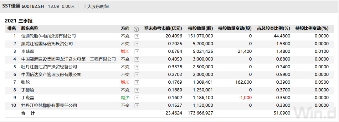Image resolution: width=339 pixels, height=122 pixels.
Task: Open shareholder 牡丹江鑫汇资产投资经营公司 link
Action: pyautogui.click(x=49, y=67)
